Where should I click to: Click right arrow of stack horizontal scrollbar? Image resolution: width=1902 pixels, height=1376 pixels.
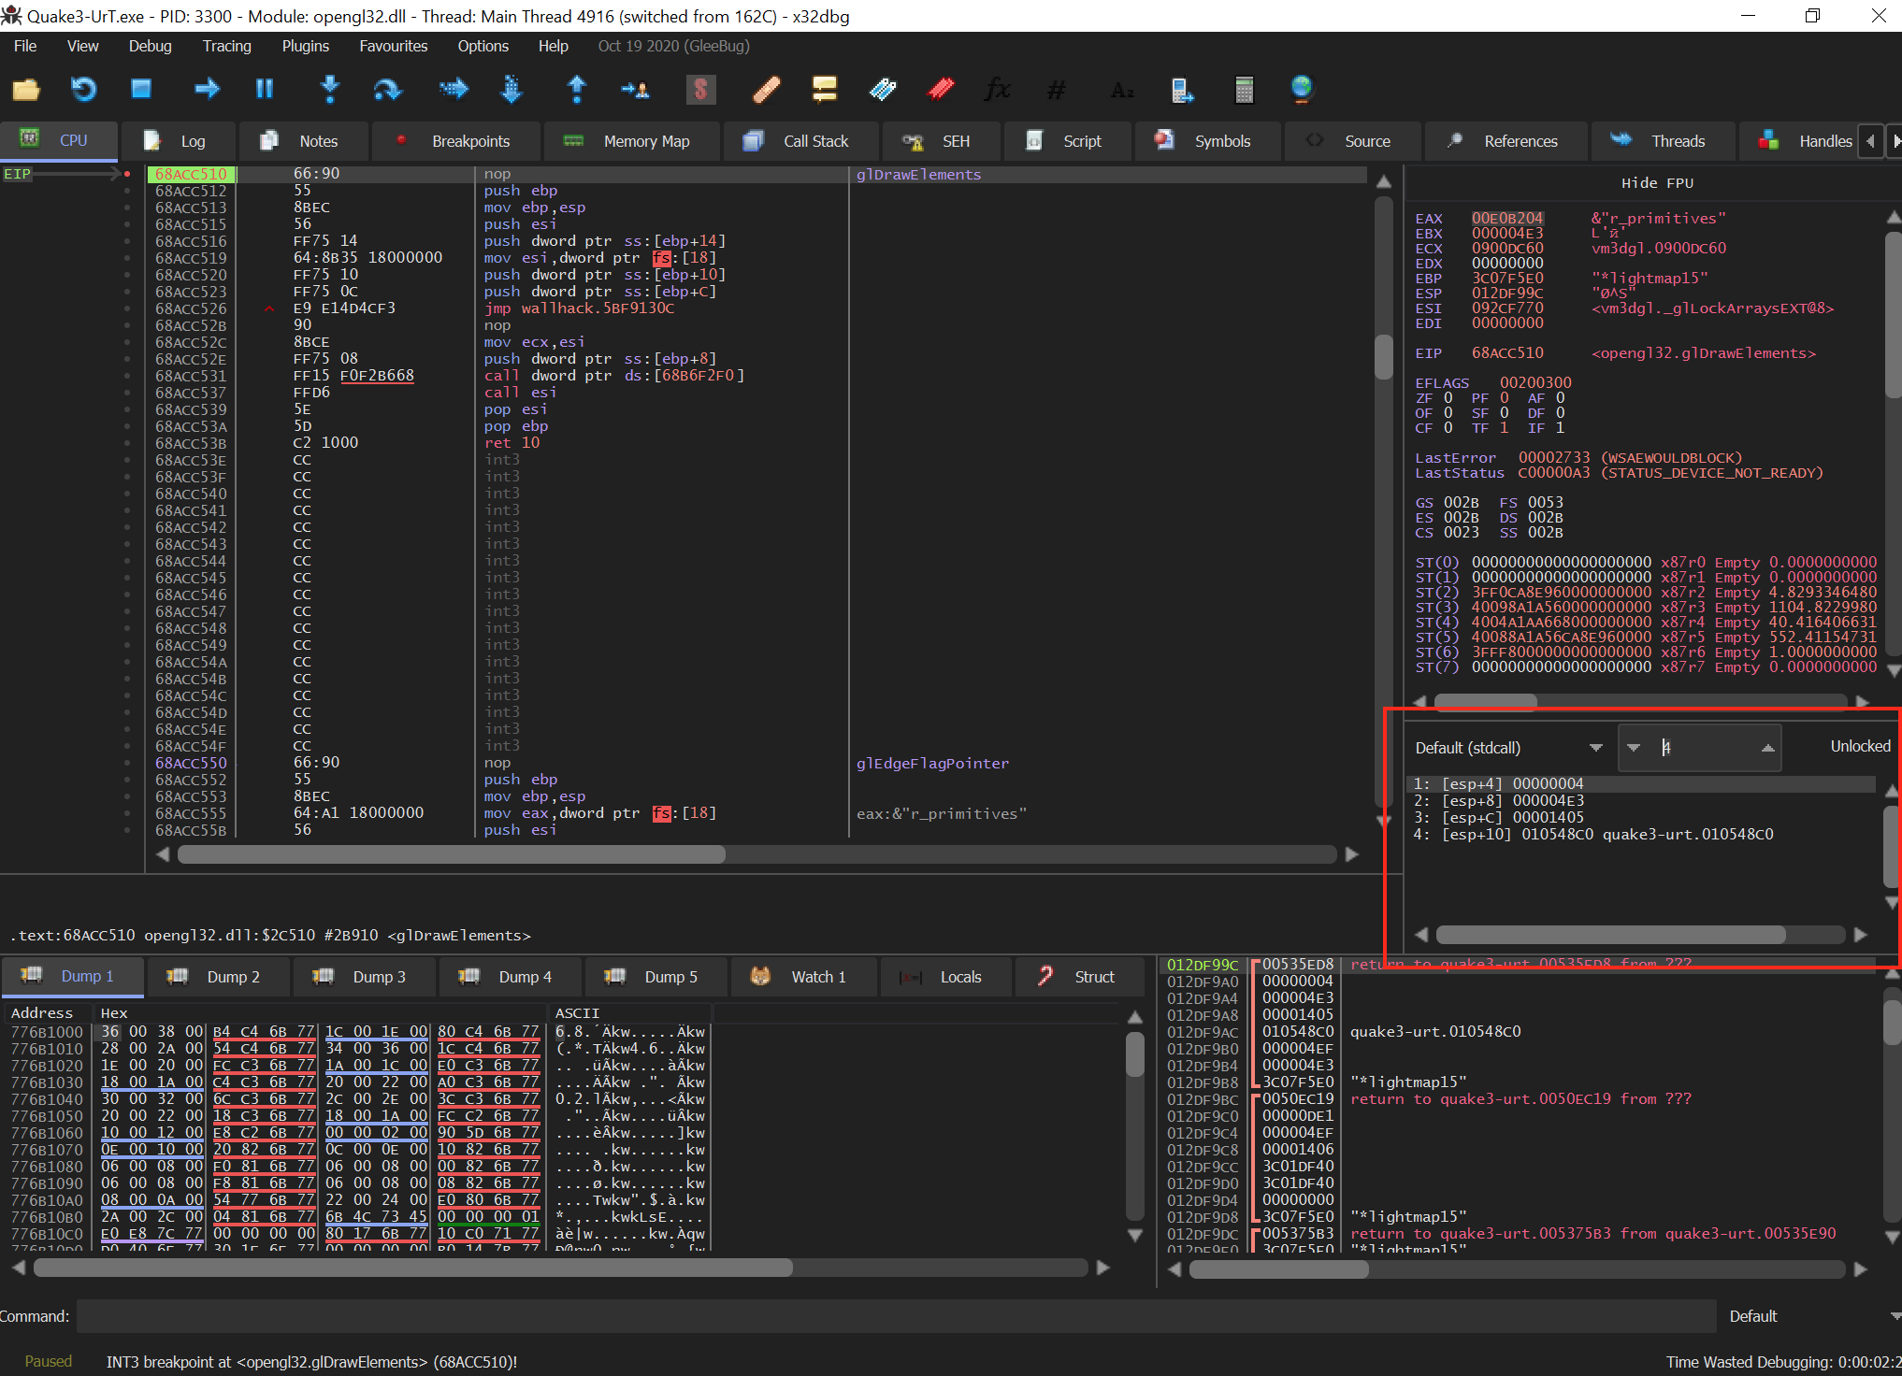(x=1860, y=1268)
